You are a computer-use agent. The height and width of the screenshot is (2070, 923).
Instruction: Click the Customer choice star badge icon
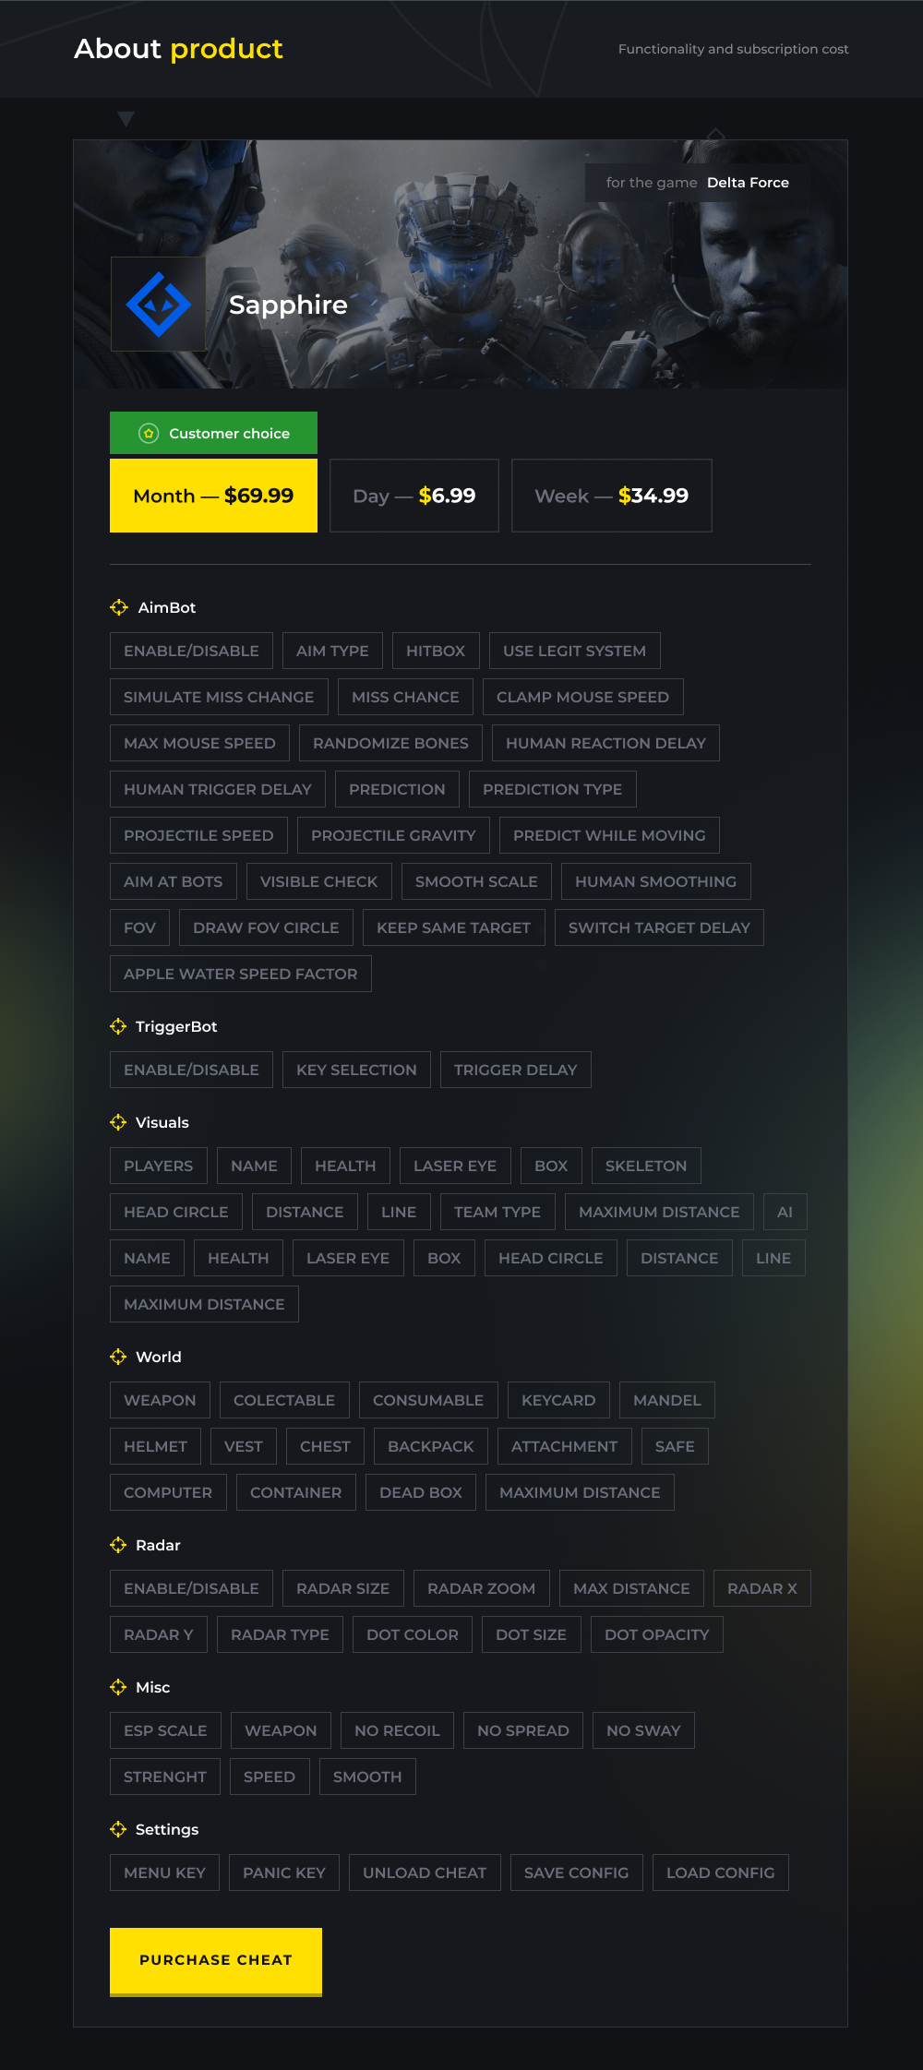[149, 433]
